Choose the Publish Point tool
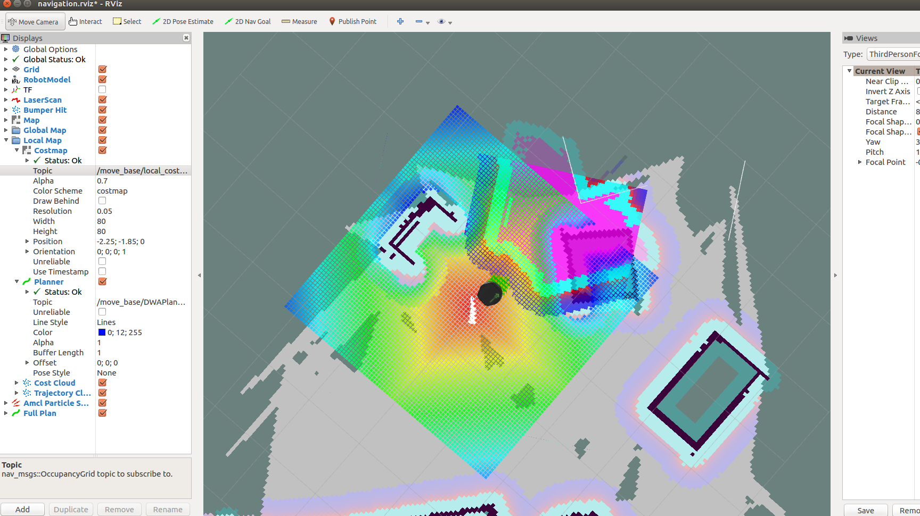The height and width of the screenshot is (516, 920). (353, 21)
